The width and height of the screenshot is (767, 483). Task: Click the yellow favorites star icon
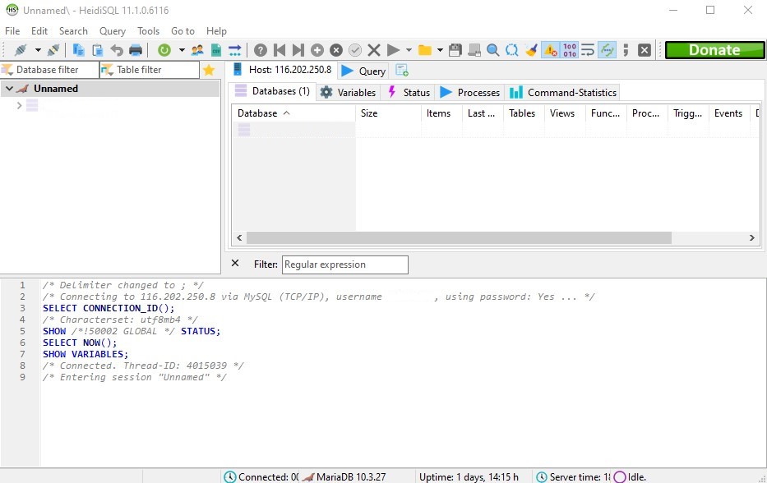pos(209,70)
